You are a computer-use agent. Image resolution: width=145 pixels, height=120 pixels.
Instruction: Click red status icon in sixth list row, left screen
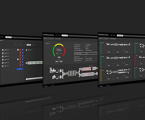20,65
